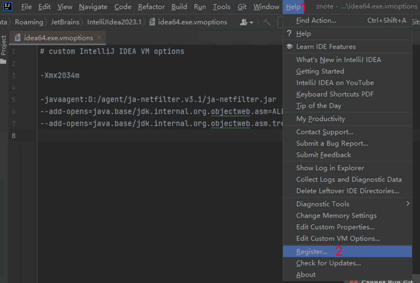The width and height of the screenshot is (420, 283).
Task: Select Check for Updates
Action: [347, 263]
